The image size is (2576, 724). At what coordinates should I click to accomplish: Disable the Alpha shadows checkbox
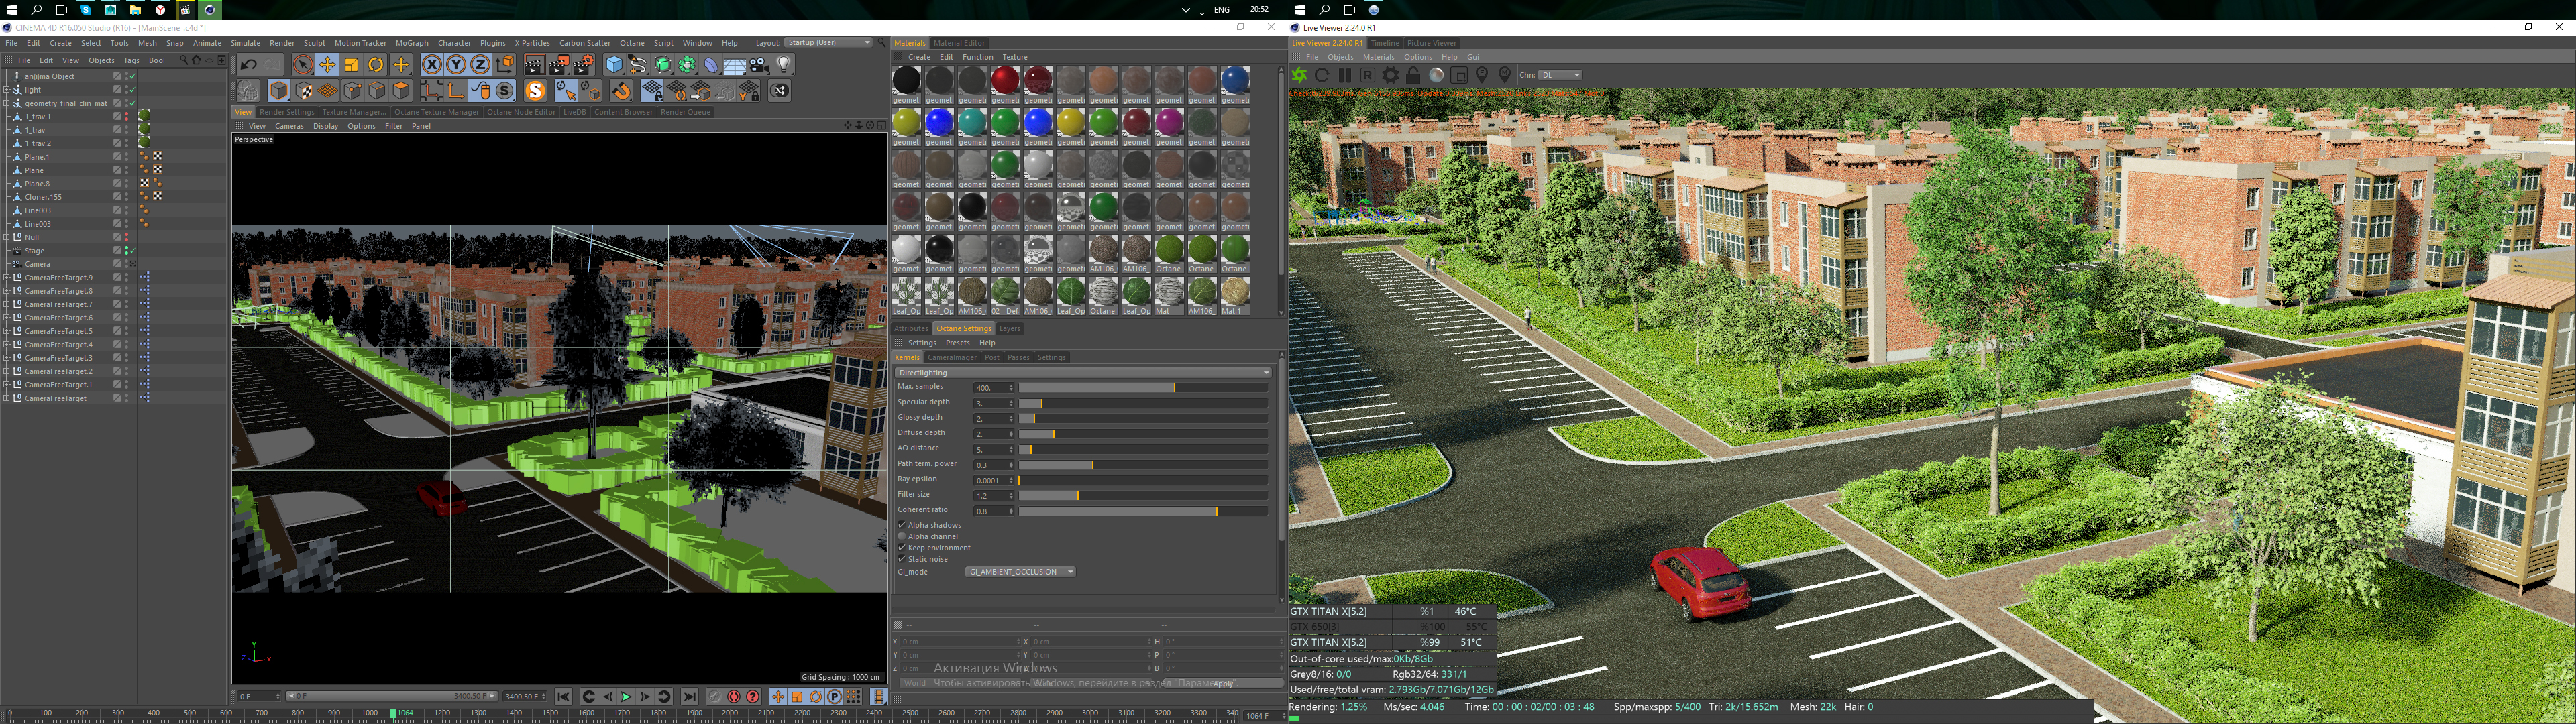pos(902,525)
